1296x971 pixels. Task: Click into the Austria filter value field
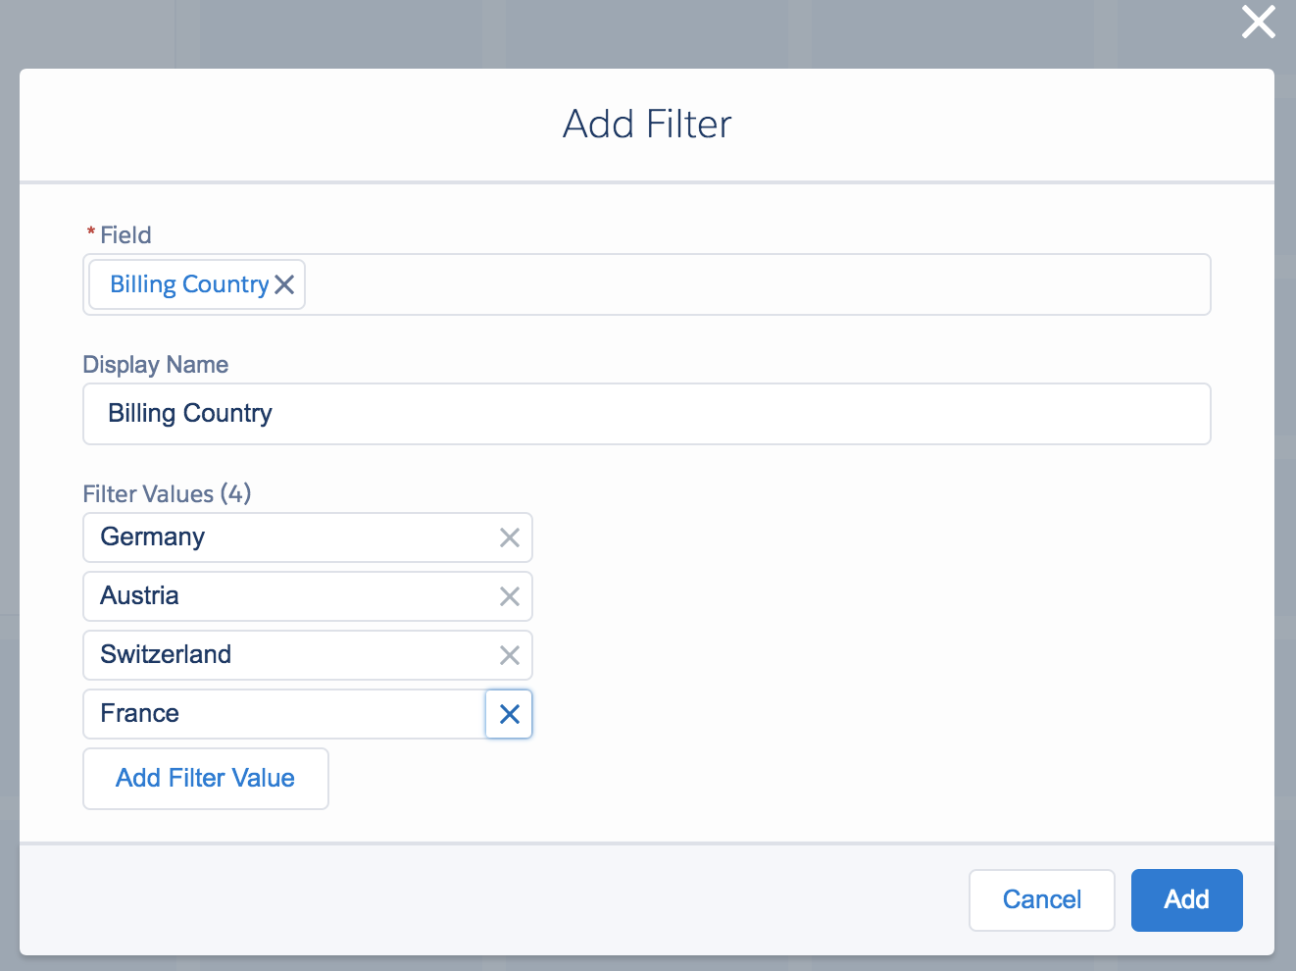284,596
